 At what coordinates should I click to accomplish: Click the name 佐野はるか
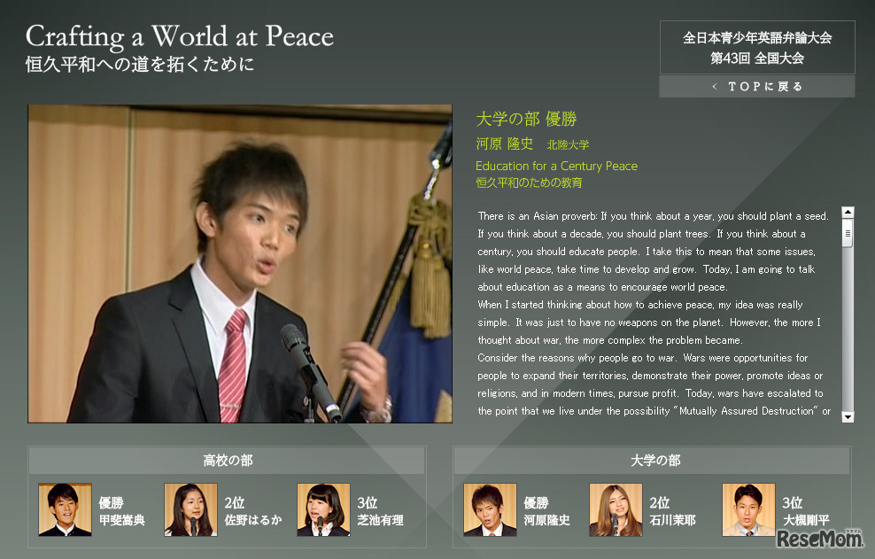click(x=253, y=521)
